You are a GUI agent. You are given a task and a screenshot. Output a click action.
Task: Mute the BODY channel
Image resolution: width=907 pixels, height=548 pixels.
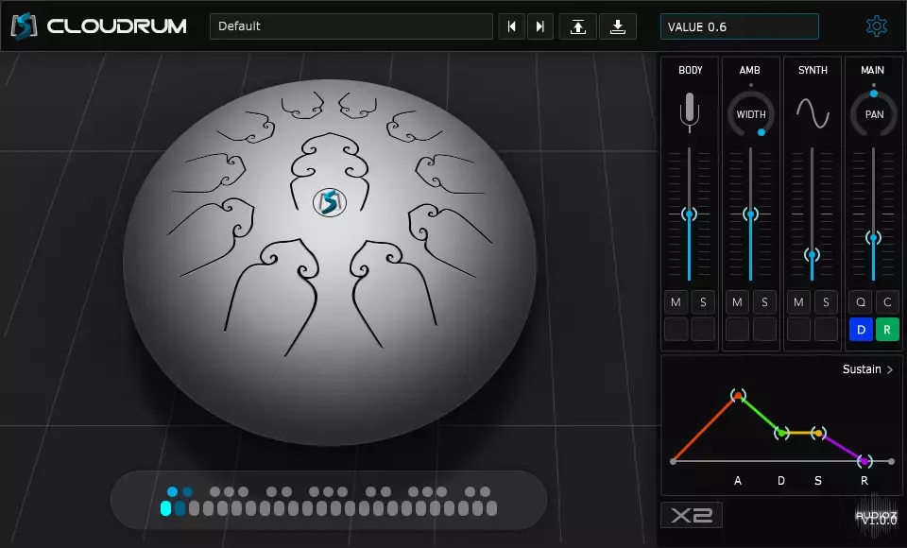pyautogui.click(x=676, y=302)
